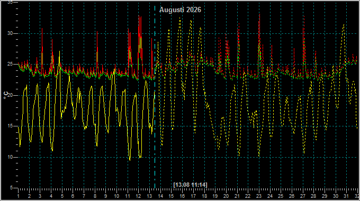
Task: Click day 13 on the x-axis
Action: 149,196
